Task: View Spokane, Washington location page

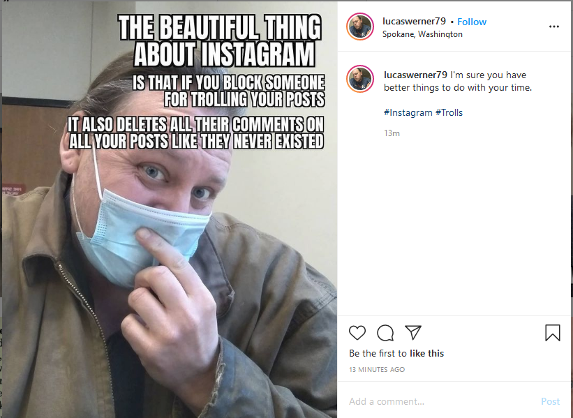Action: tap(422, 34)
